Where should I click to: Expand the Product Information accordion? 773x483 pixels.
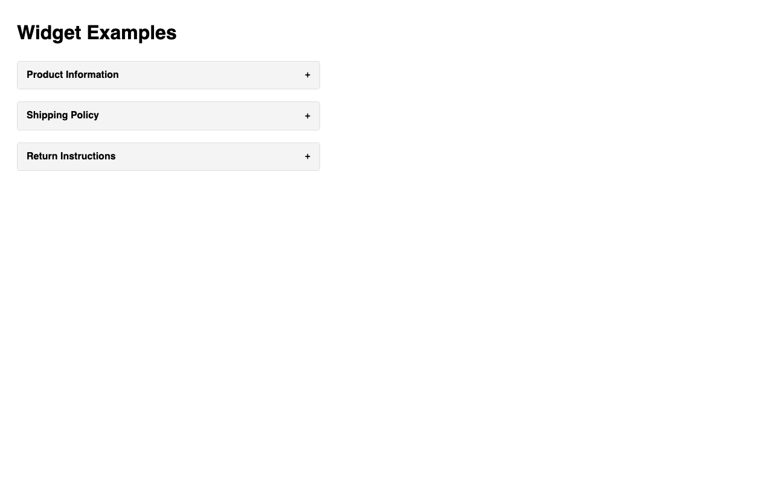tap(168, 75)
